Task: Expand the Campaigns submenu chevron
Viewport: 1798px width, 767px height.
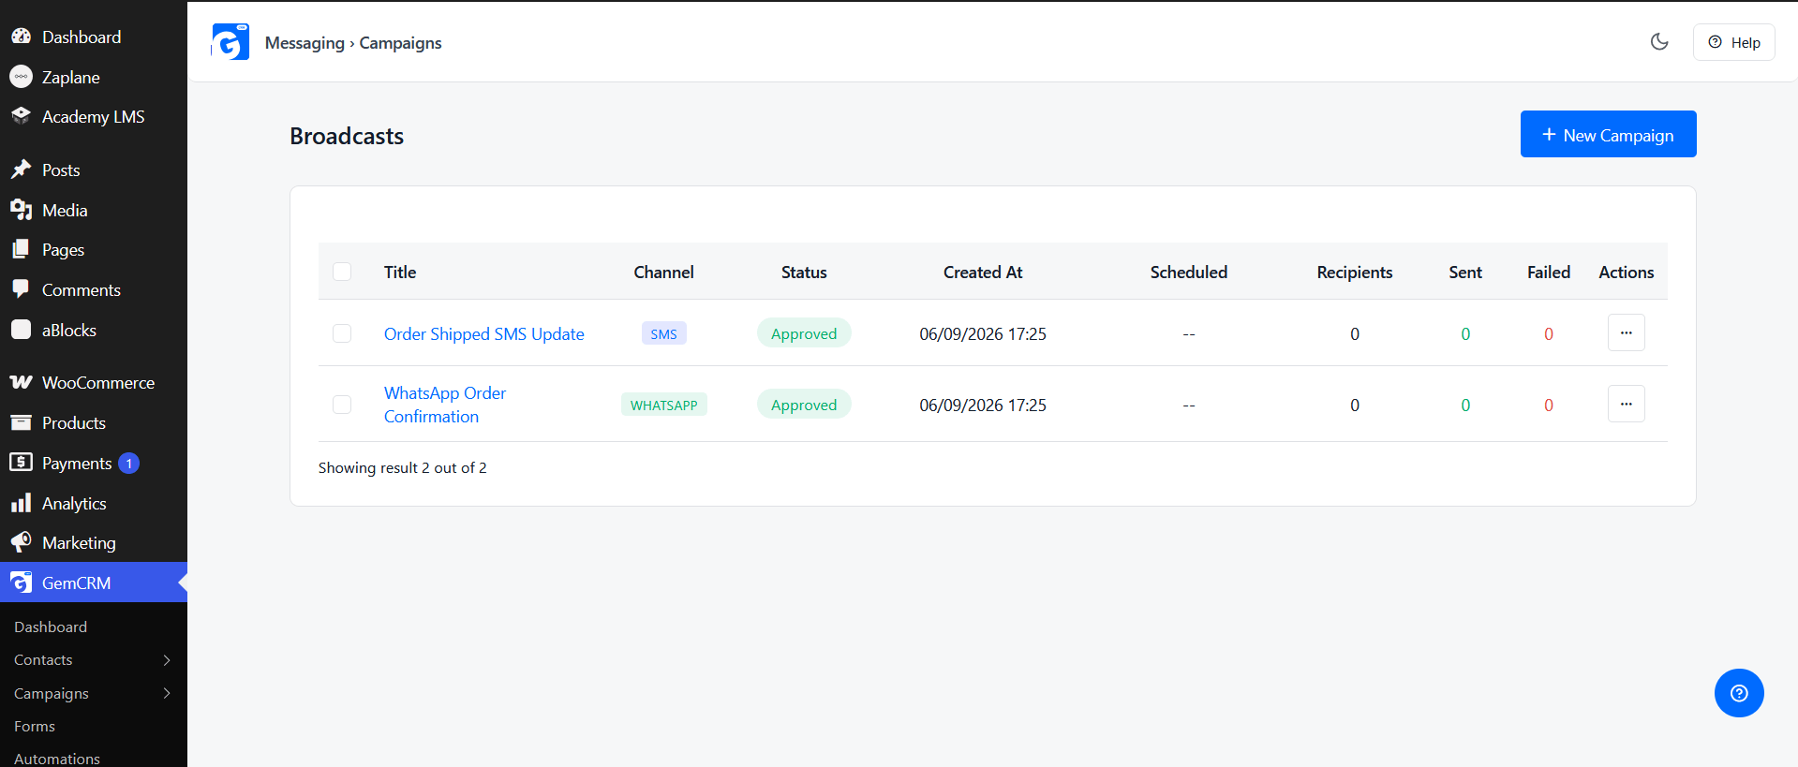Action: (167, 693)
